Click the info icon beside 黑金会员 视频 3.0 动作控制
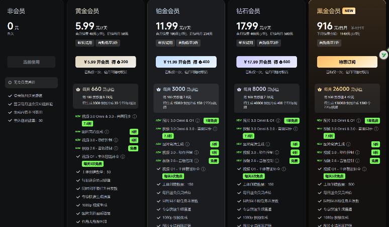 click(x=358, y=152)
